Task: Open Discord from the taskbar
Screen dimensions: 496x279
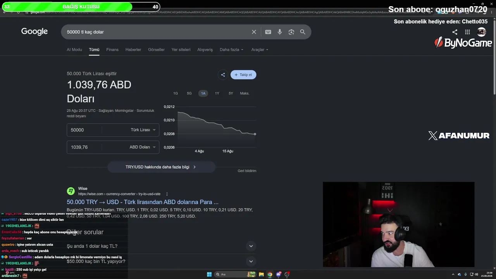Action: tap(278, 274)
